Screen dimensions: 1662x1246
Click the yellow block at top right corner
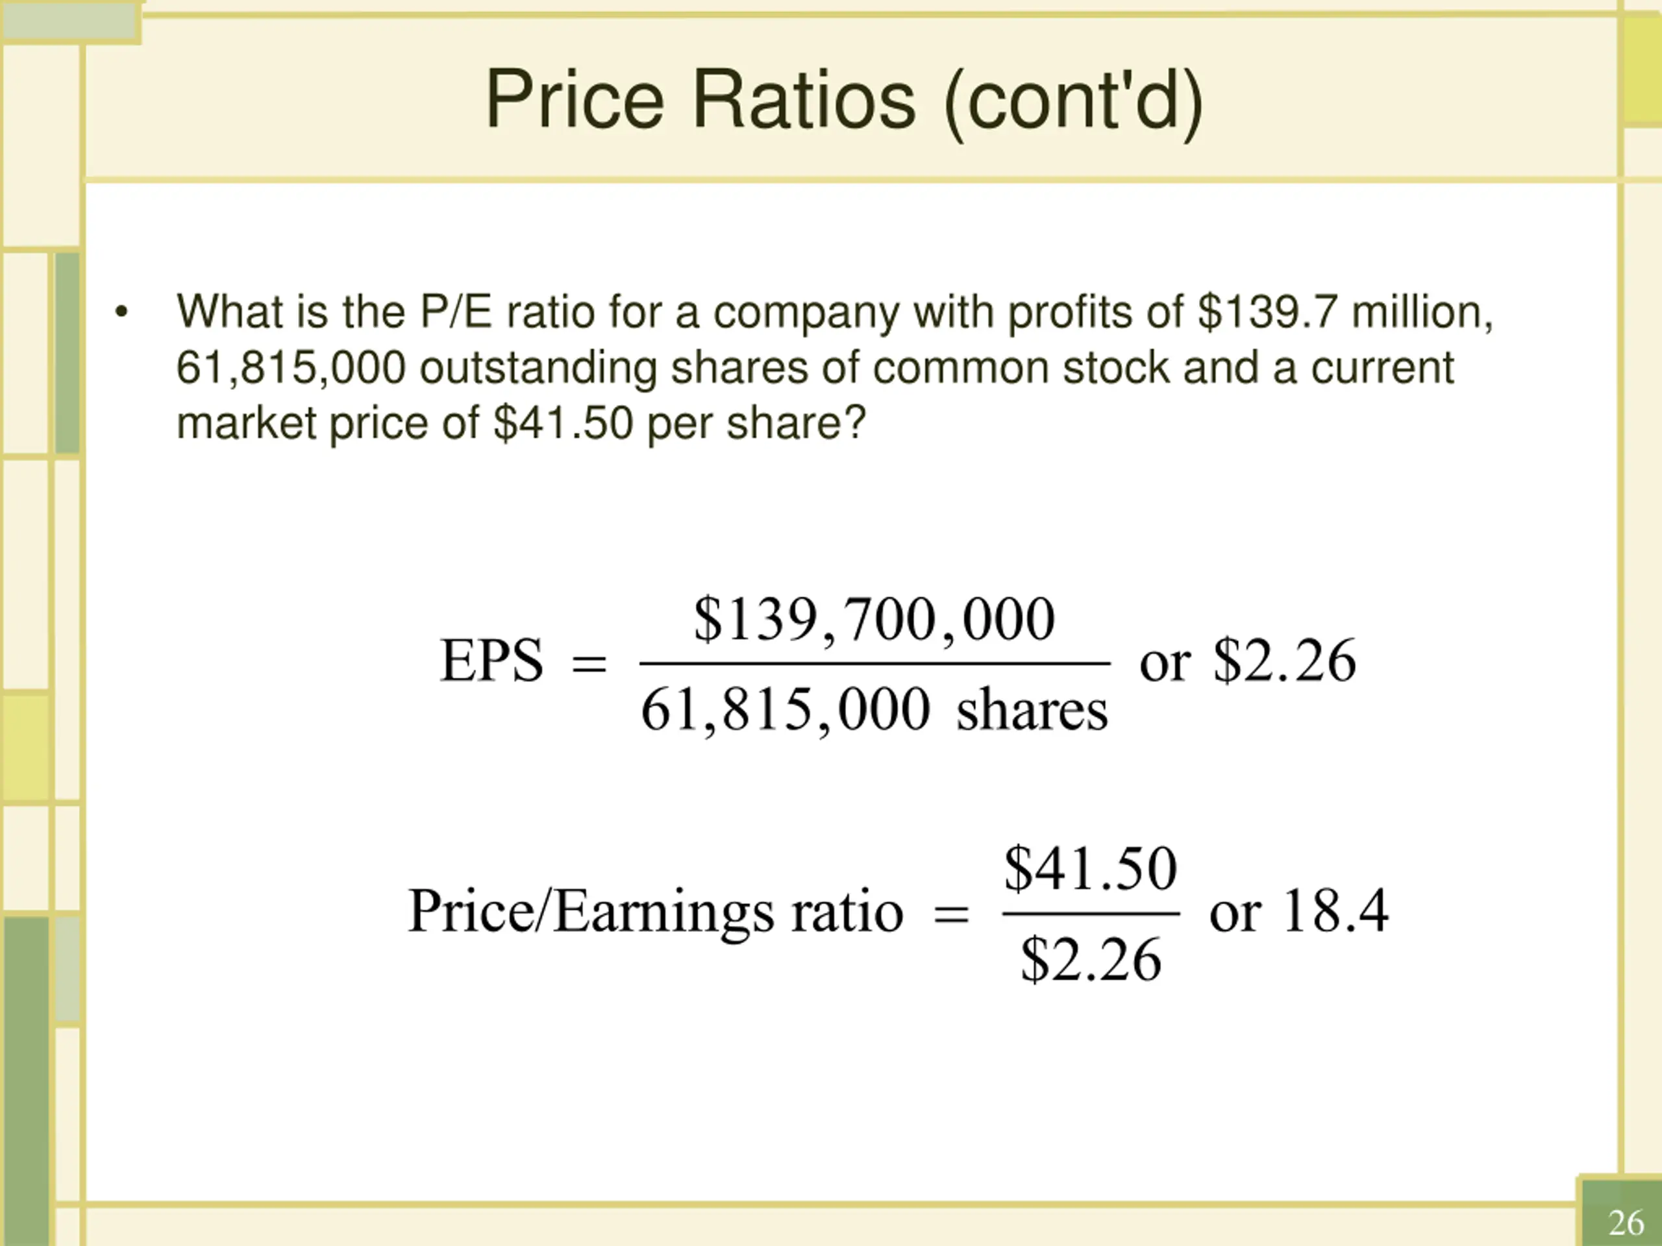1643,71
